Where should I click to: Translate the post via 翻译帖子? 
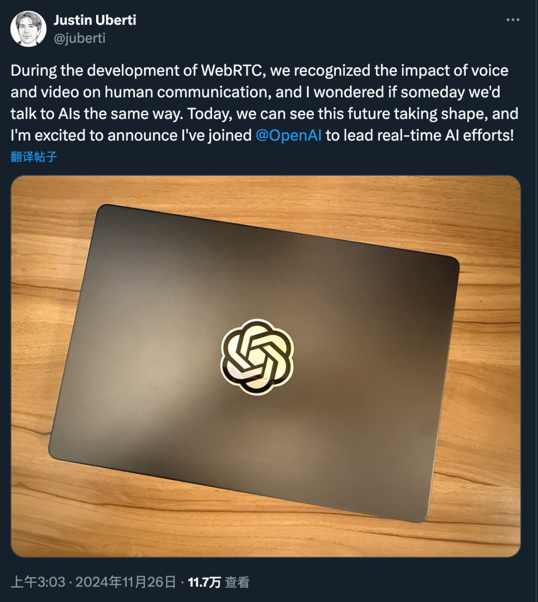34,157
